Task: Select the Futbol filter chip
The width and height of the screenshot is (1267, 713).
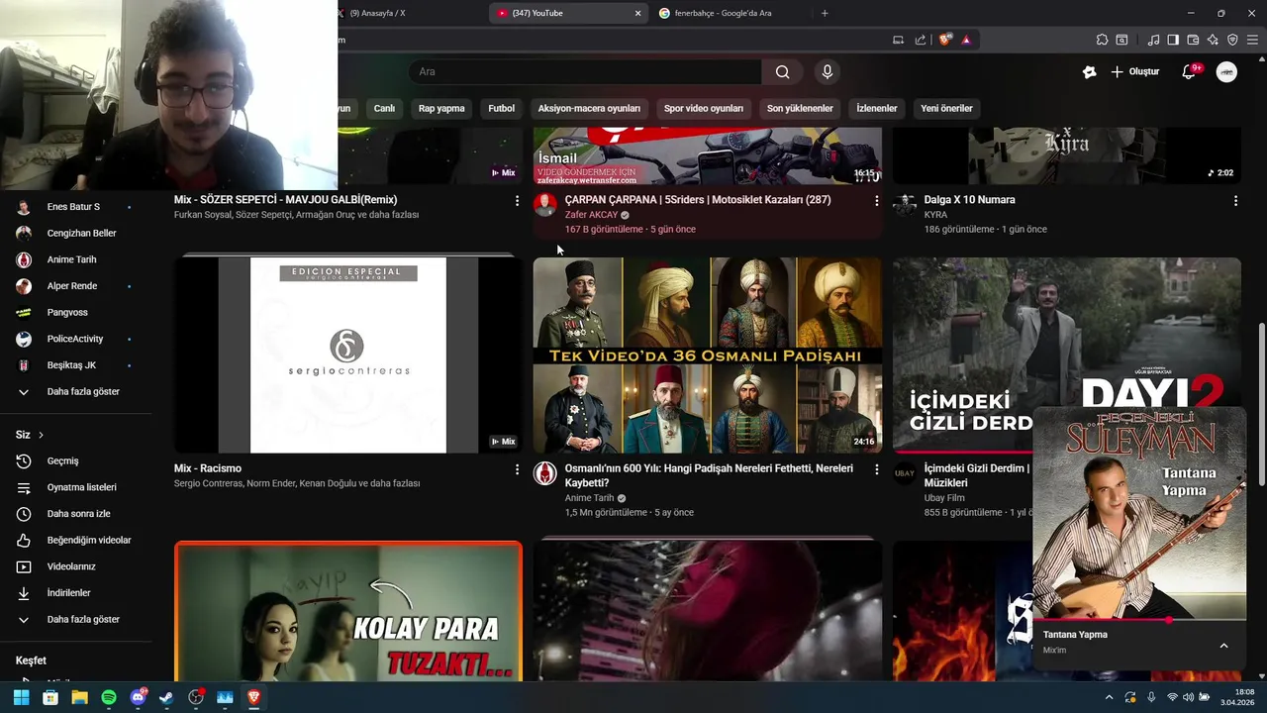Action: coord(501,108)
